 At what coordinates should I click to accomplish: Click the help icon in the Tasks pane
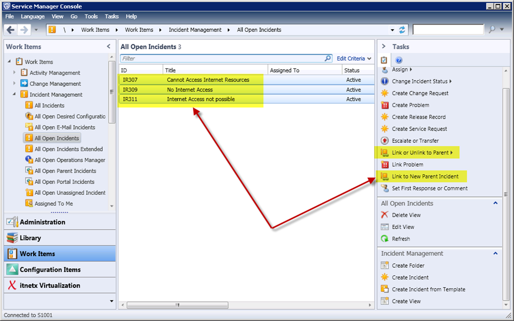[399, 60]
